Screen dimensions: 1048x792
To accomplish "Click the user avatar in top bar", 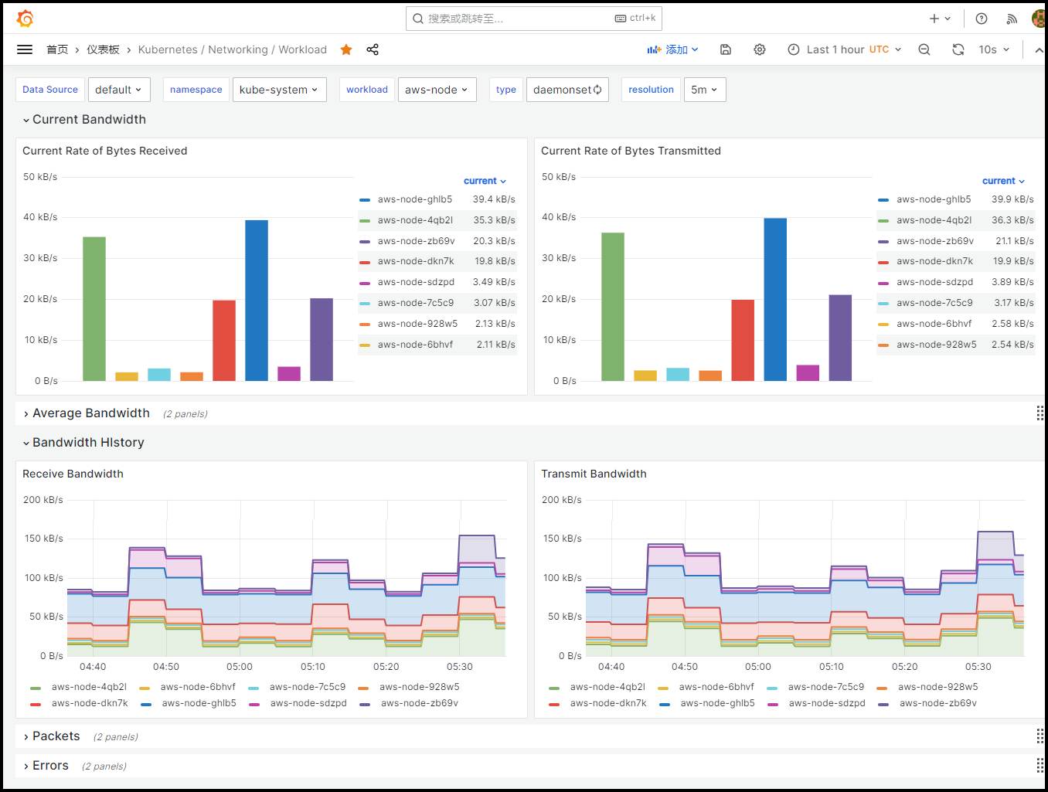I will pyautogui.click(x=1039, y=19).
